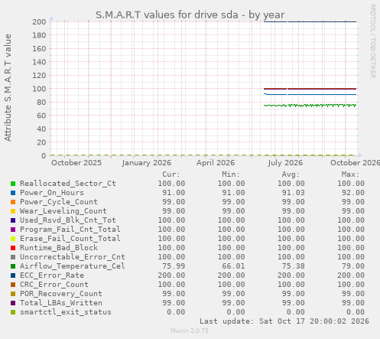Select the Uncorrectable_Error_Cnt legend label
Image resolution: width=380 pixels, height=339 pixels.
click(x=73, y=257)
